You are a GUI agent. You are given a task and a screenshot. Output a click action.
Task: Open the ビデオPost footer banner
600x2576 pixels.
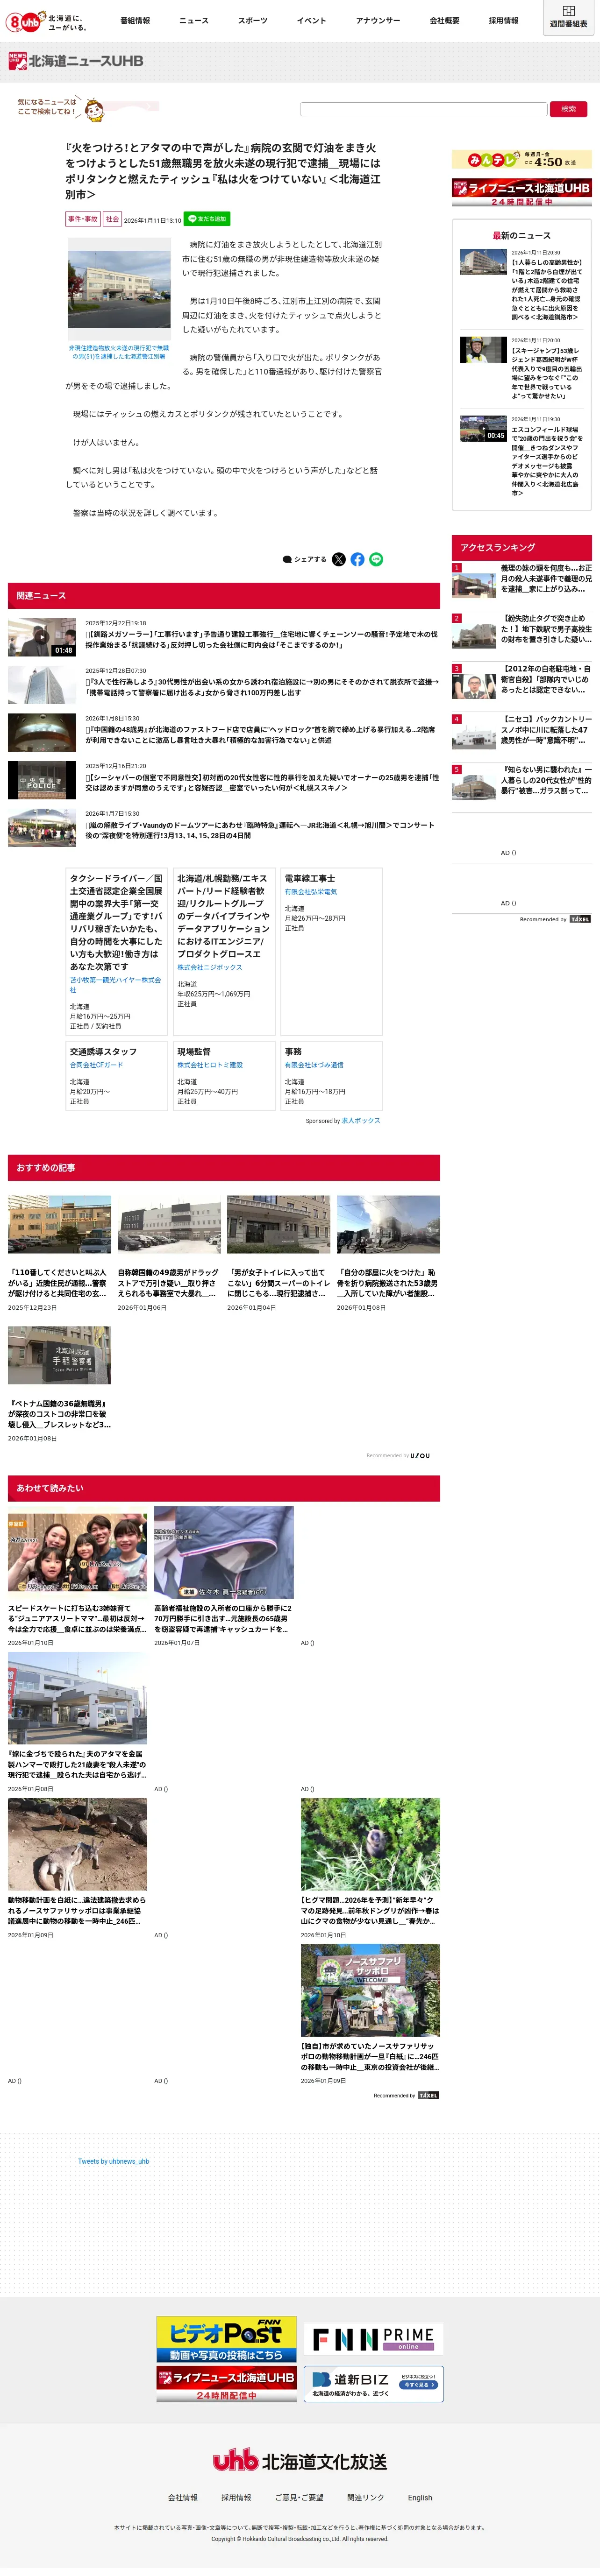(x=226, y=2339)
